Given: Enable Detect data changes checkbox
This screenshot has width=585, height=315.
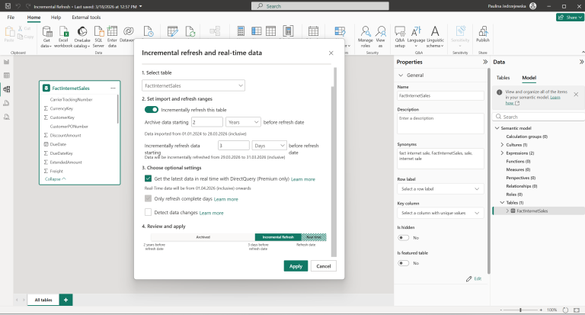Looking at the screenshot, I should click(x=149, y=213).
